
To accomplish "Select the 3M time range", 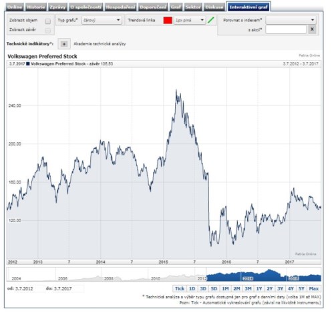I will pyautogui.click(x=248, y=288).
